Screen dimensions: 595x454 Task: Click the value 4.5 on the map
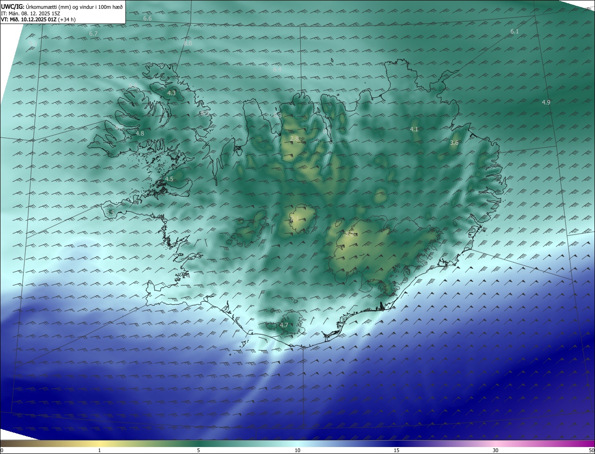(x=169, y=179)
